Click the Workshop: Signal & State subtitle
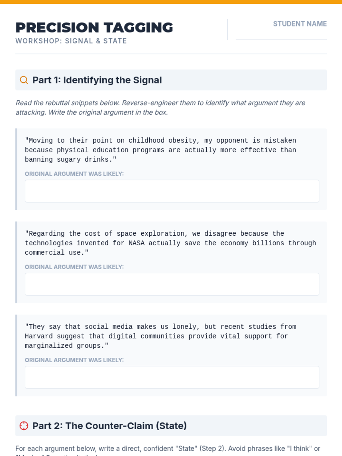The width and height of the screenshot is (342, 456). pos(71,41)
